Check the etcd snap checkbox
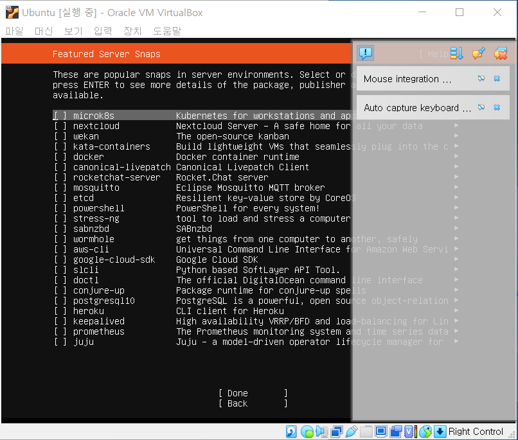 [x=60, y=198]
